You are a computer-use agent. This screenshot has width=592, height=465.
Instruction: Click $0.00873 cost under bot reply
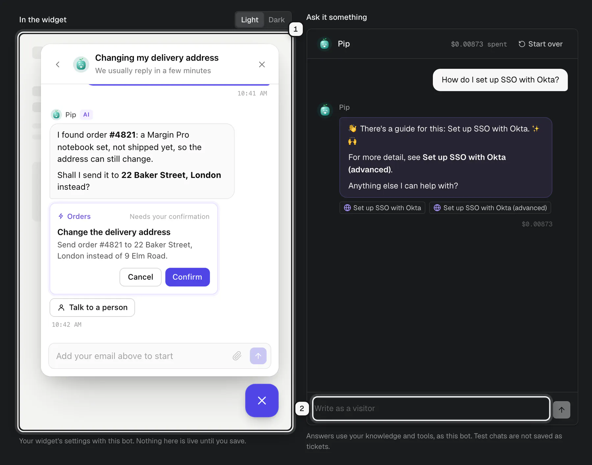[x=537, y=224]
